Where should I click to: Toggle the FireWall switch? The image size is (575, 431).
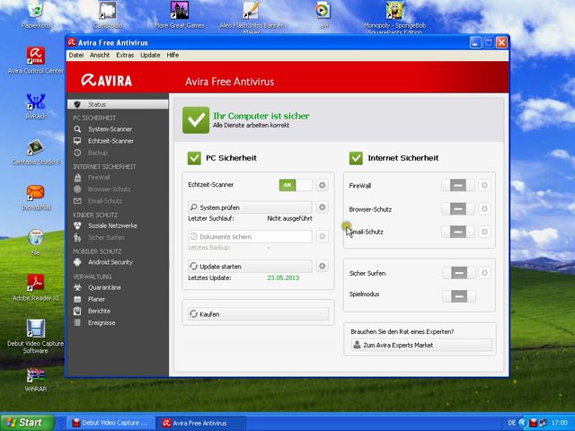pyautogui.click(x=458, y=185)
